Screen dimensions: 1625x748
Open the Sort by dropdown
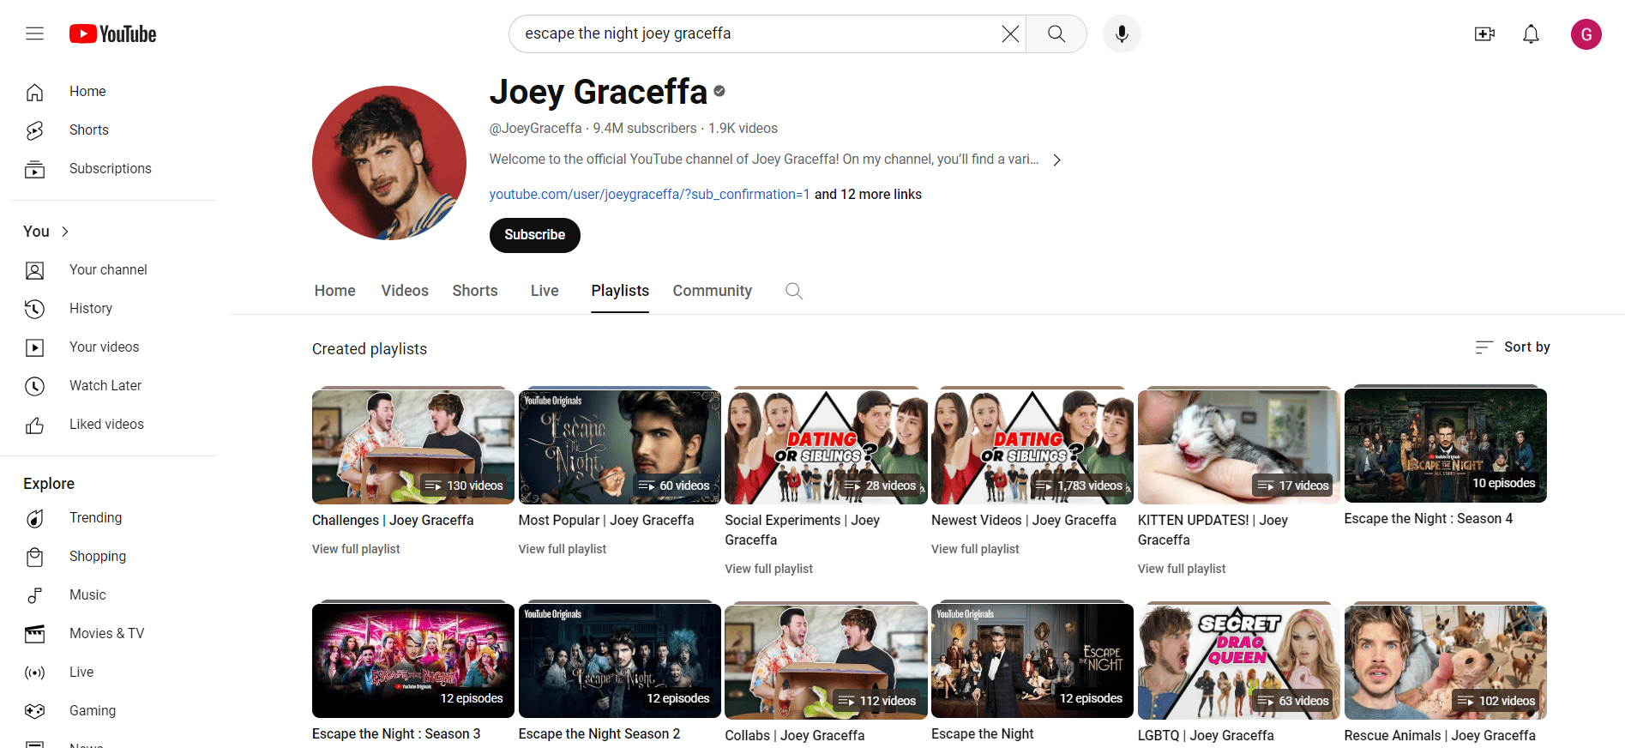pos(1513,347)
